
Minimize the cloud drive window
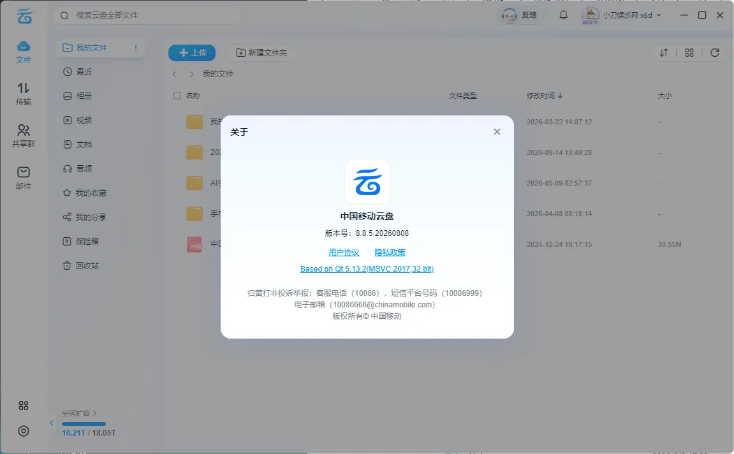point(684,15)
